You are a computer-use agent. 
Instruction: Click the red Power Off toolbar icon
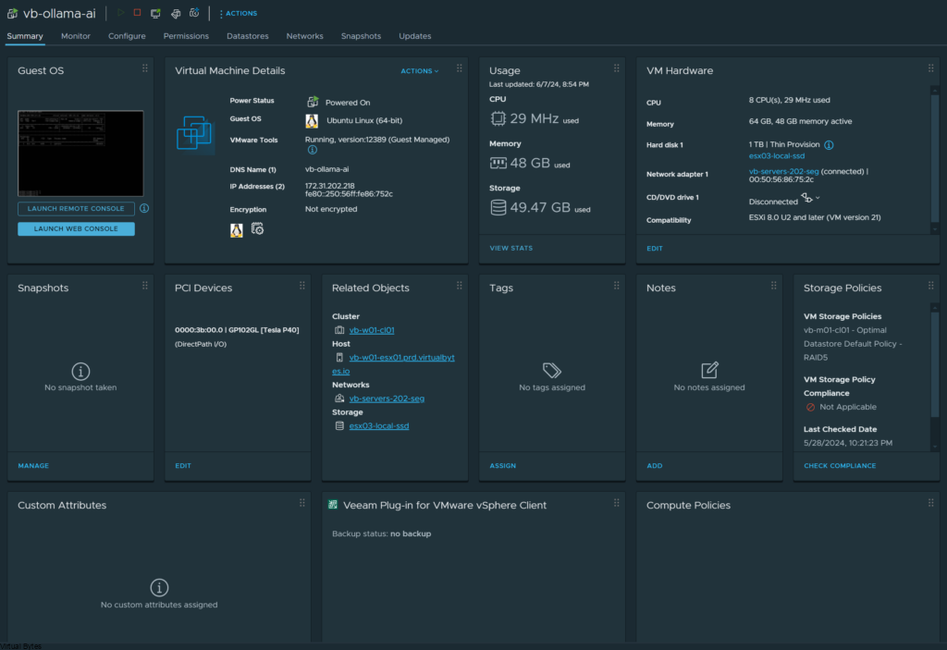coord(137,13)
